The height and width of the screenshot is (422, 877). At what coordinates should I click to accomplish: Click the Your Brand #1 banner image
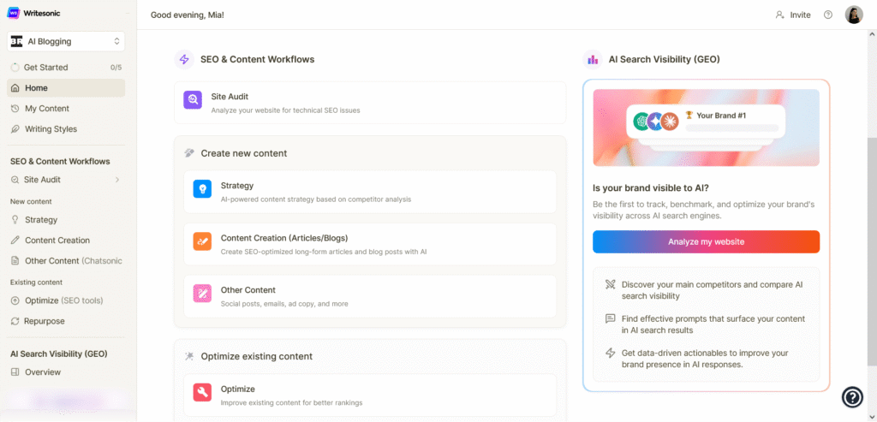pos(706,128)
